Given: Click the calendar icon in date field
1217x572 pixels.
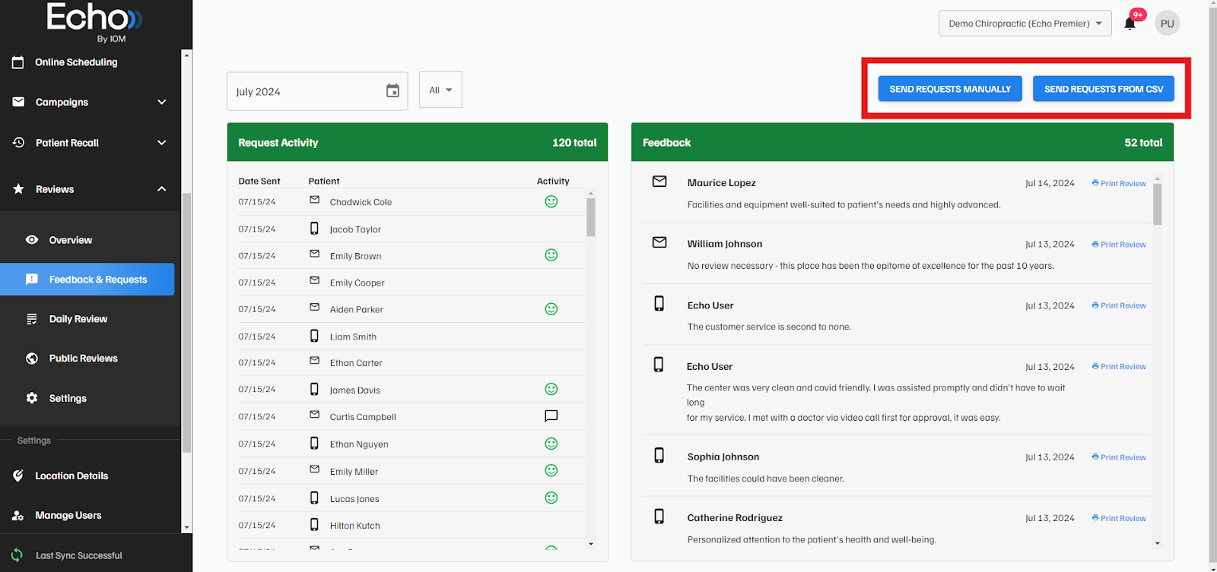Looking at the screenshot, I should 392,91.
